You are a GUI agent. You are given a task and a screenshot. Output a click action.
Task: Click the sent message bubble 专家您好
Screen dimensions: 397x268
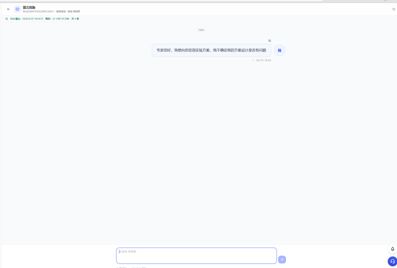click(x=211, y=50)
